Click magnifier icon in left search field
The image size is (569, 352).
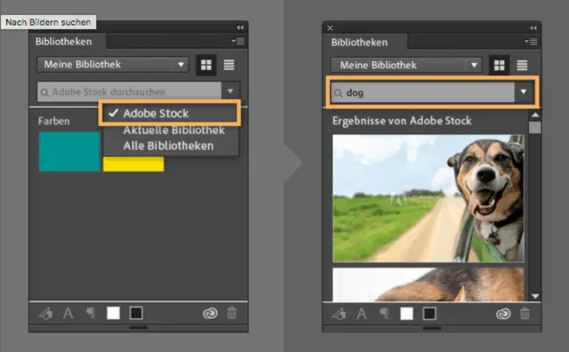[x=44, y=92]
